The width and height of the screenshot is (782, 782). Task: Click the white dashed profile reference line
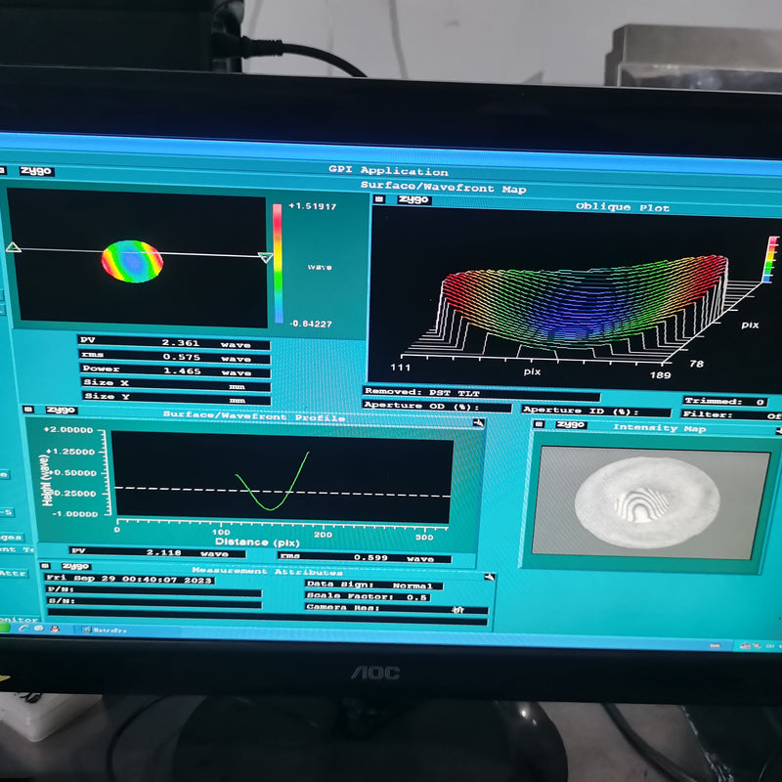283,492
